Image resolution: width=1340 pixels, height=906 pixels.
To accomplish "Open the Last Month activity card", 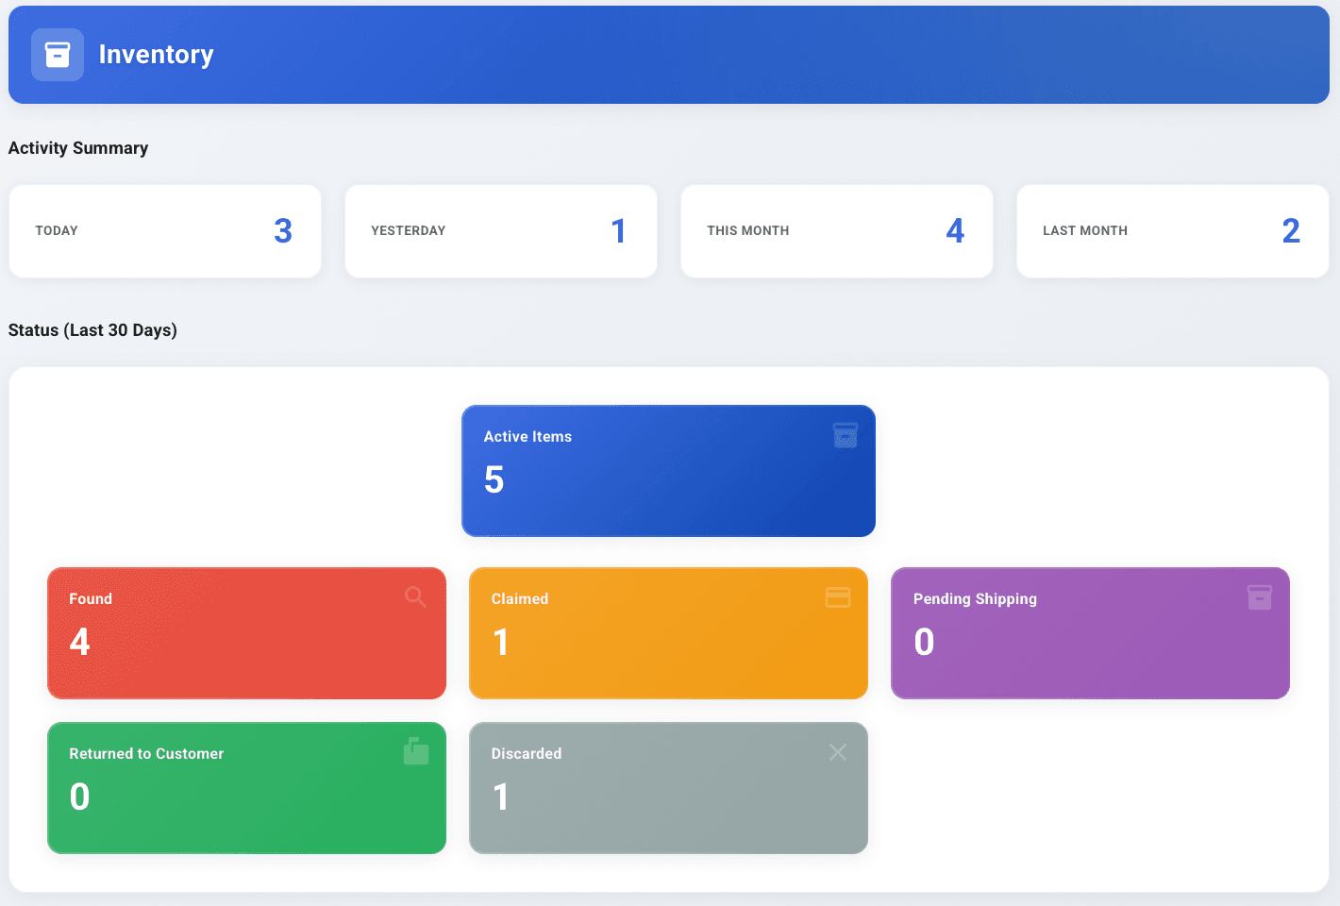I will [x=1172, y=230].
